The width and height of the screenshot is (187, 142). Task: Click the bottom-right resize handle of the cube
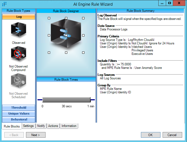(83, 52)
